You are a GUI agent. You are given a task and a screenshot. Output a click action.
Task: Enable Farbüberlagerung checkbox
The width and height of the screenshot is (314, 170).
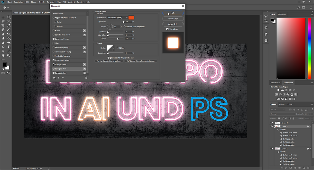click(x=54, y=47)
